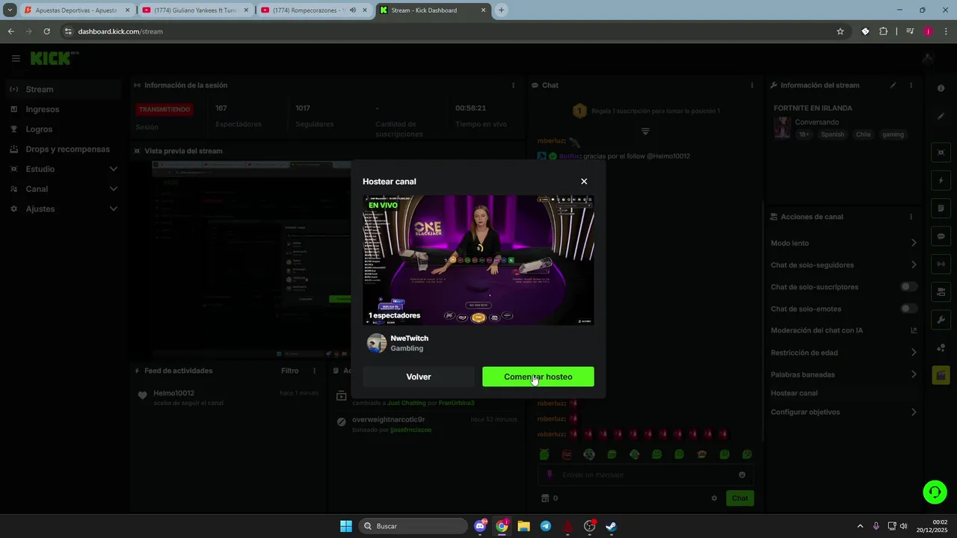
Task: Open the Windows Start menu
Action: (346, 526)
